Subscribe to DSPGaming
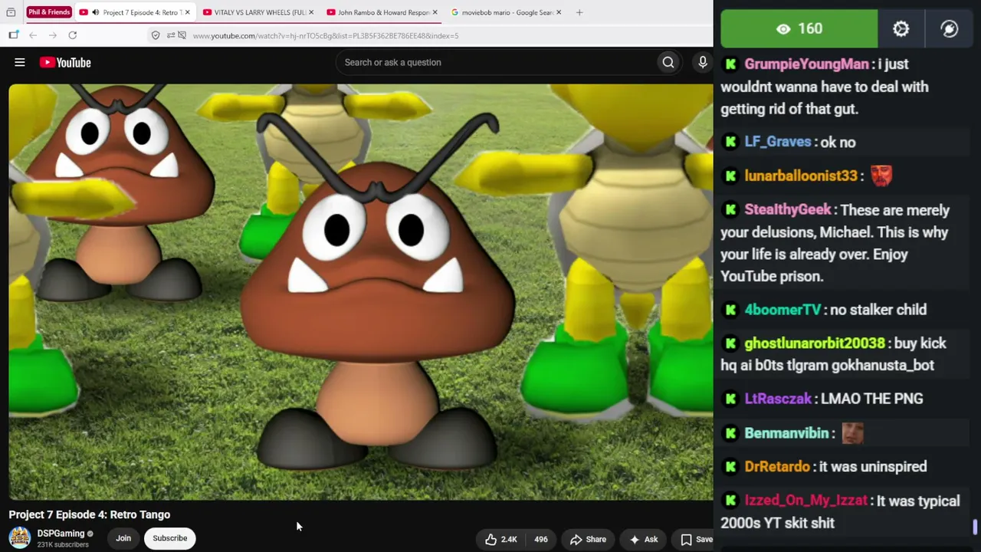 pos(170,538)
